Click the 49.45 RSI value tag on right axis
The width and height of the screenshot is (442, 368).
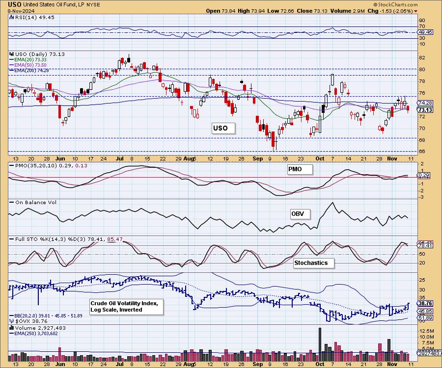click(425, 32)
